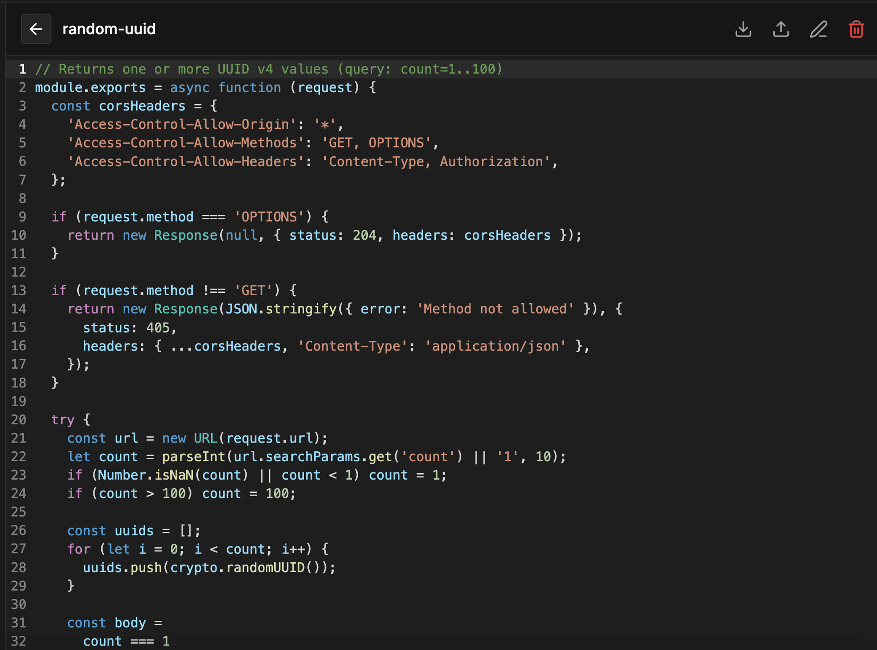
Task: Select the pencil edit icon
Action: (x=819, y=29)
